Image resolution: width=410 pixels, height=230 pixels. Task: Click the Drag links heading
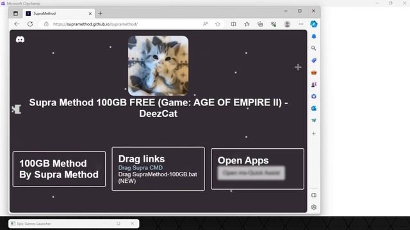pos(142,159)
